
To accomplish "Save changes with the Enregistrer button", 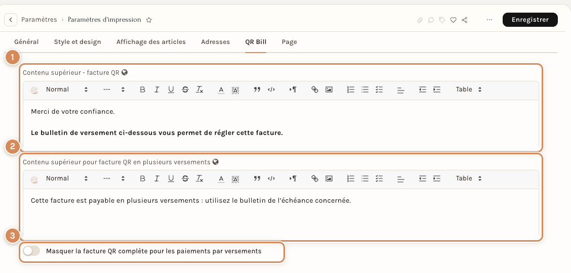I will (x=530, y=20).
